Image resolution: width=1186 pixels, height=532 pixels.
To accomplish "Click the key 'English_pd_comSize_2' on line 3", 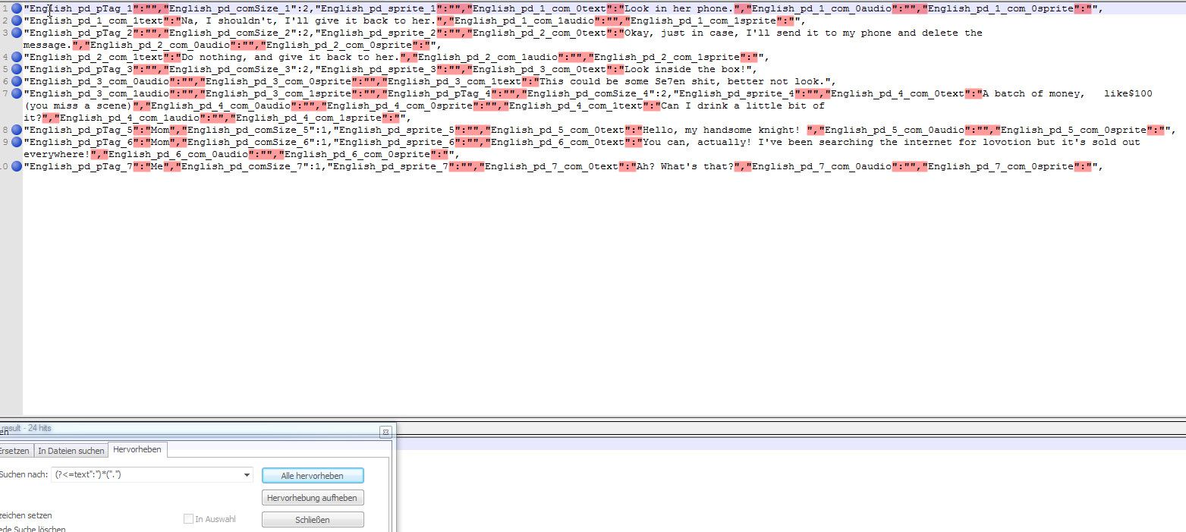I will pyautogui.click(x=229, y=33).
